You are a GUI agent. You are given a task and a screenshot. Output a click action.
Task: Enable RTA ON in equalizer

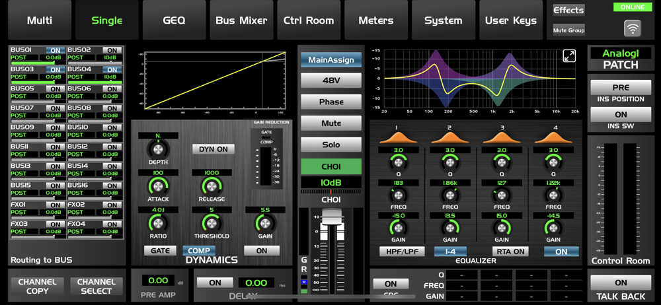(x=510, y=252)
